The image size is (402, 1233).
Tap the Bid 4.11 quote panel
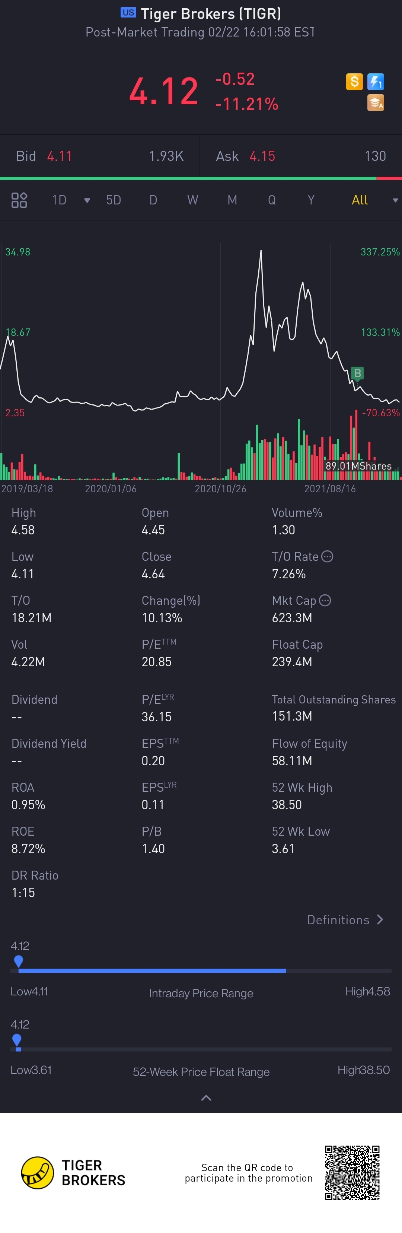(x=99, y=156)
